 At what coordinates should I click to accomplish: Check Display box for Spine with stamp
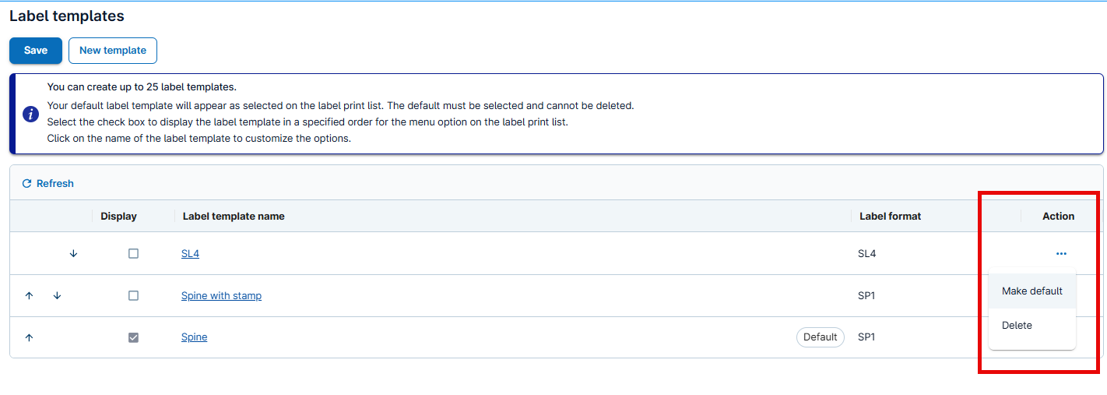tap(133, 296)
